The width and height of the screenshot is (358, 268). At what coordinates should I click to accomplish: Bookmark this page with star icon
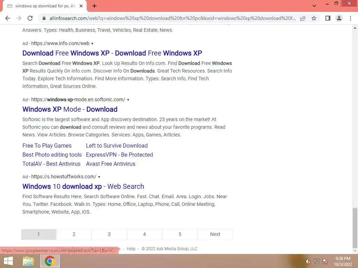click(314, 18)
